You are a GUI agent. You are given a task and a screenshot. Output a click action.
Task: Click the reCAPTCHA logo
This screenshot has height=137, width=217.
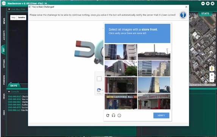(99, 90)
